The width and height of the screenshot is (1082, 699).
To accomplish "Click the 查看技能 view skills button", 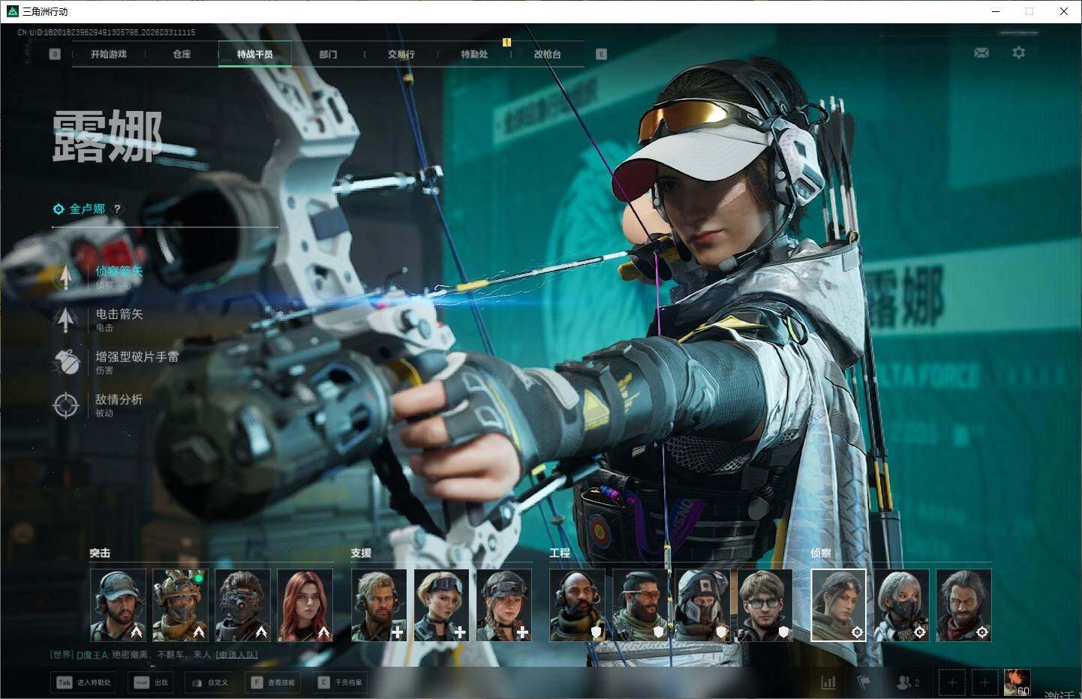I will (x=272, y=682).
